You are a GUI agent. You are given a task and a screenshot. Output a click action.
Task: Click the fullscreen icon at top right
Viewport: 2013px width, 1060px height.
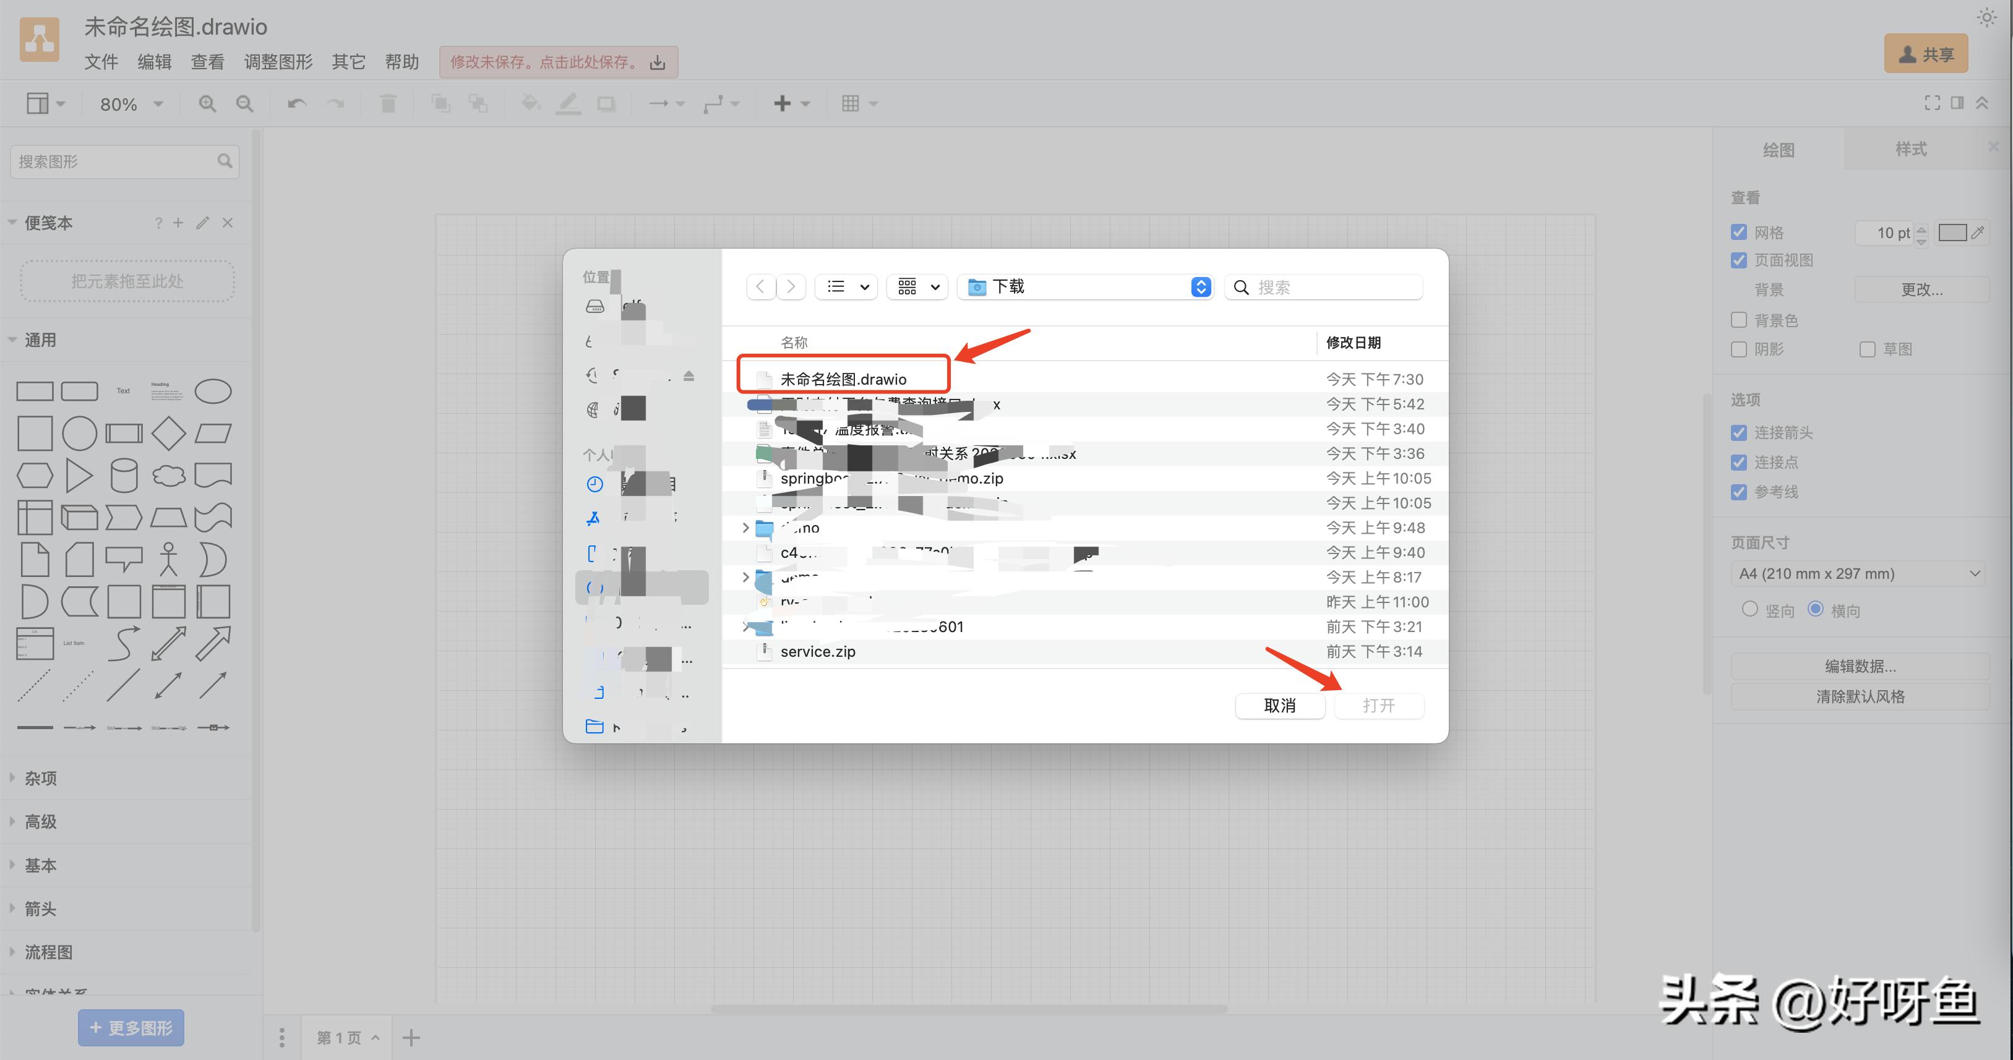[1932, 103]
